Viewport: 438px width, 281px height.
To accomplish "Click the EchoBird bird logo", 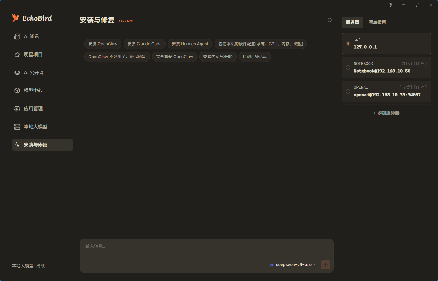I will [x=16, y=18].
